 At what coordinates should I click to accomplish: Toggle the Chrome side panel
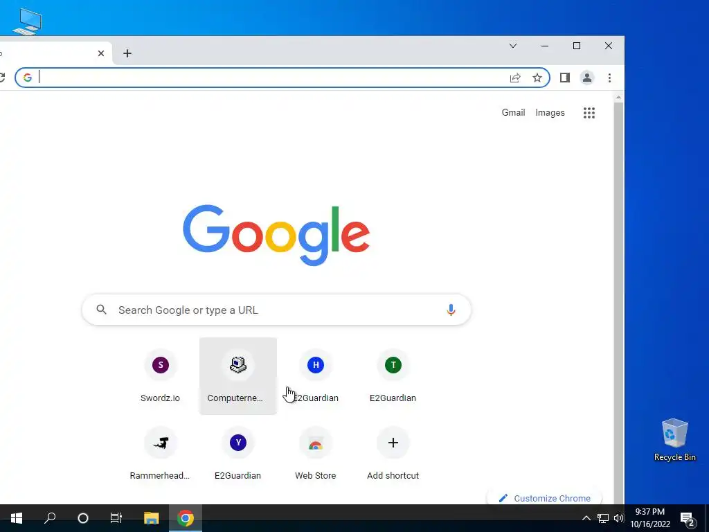565,78
